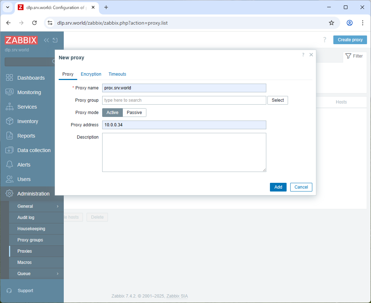Click the Alerts bell icon

click(9, 165)
